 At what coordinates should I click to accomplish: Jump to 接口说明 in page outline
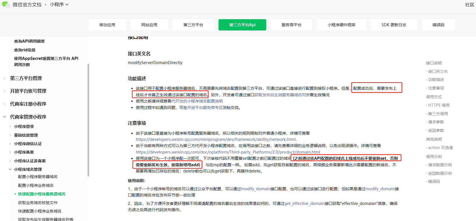pos(434,63)
